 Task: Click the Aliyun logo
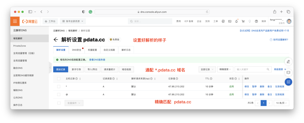[x=30, y=21]
